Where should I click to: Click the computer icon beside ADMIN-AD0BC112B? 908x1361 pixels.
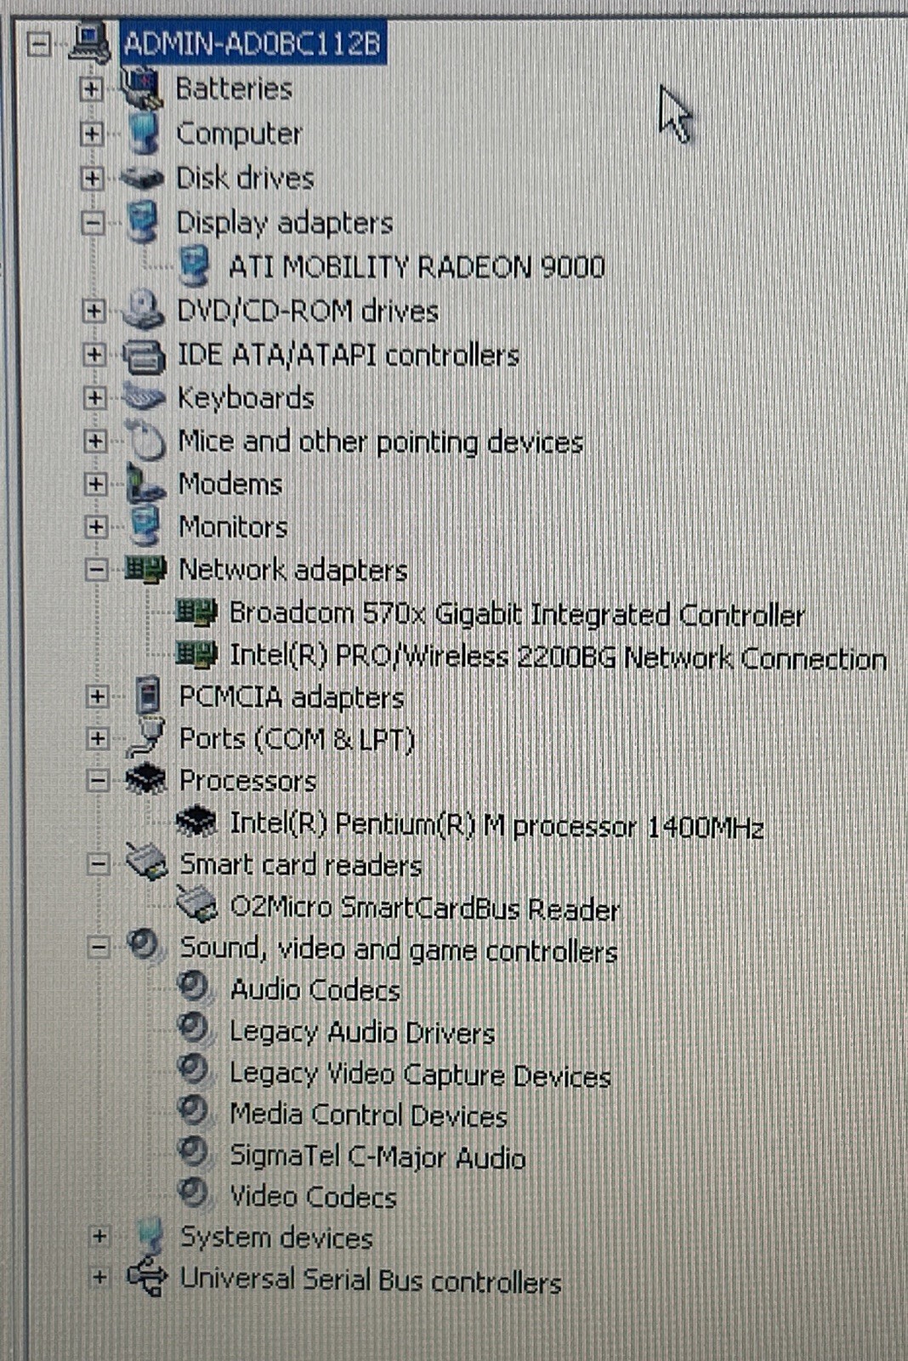point(89,43)
